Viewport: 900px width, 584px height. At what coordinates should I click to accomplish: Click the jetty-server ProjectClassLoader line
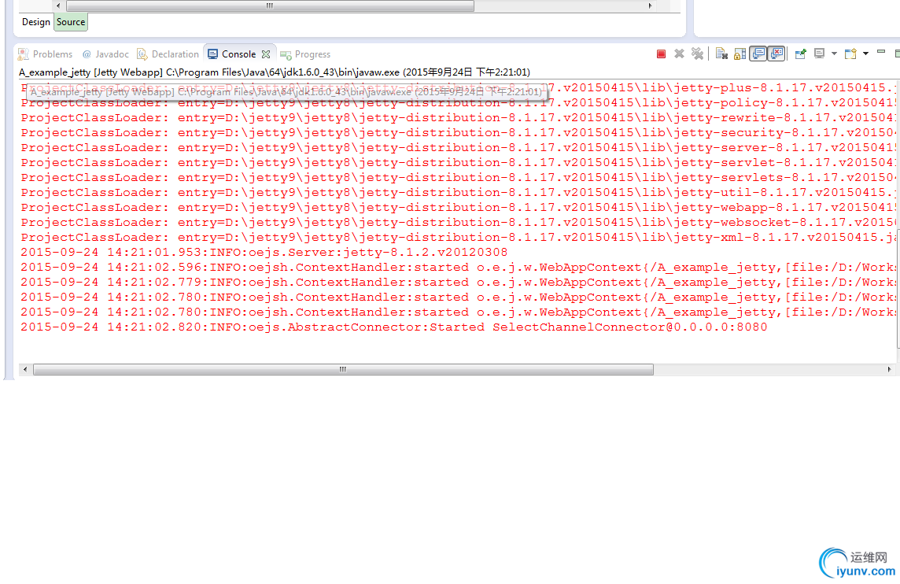pos(458,148)
